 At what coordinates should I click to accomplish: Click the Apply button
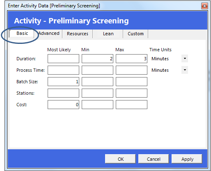pos(187,159)
